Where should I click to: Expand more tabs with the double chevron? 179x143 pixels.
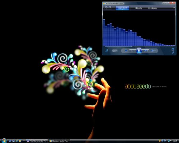point(174,8)
